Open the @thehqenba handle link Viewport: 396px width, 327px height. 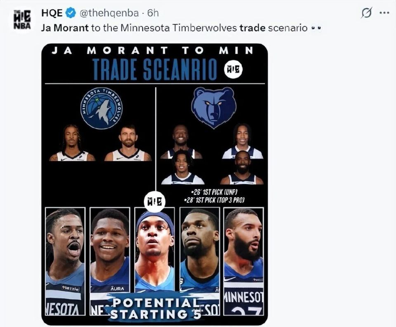(109, 13)
